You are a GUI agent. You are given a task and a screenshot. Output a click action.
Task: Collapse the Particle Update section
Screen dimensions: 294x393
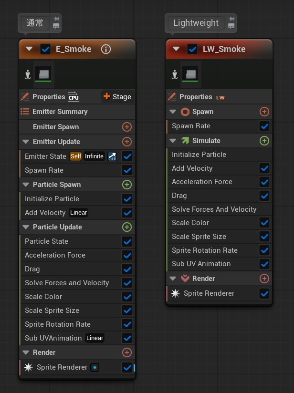[x=25, y=227]
